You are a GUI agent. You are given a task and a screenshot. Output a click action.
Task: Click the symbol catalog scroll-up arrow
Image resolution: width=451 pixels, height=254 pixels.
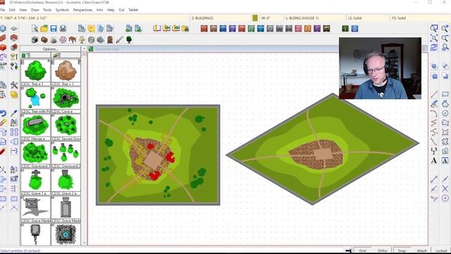(85, 49)
